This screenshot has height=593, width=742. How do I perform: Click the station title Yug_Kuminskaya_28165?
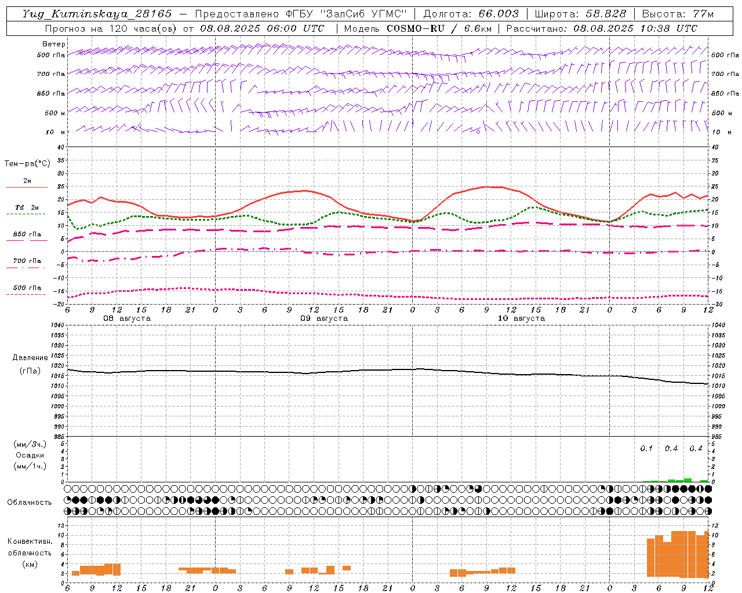pos(97,14)
